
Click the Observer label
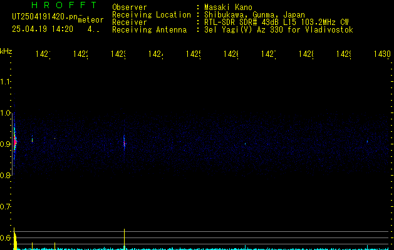click(x=130, y=7)
